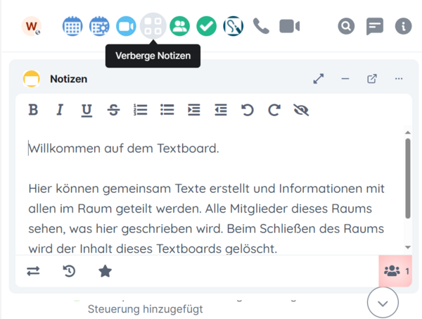Open the whiteboard drawing icon
Image resolution: width=422 pixels, height=319 pixels.
click(x=234, y=26)
